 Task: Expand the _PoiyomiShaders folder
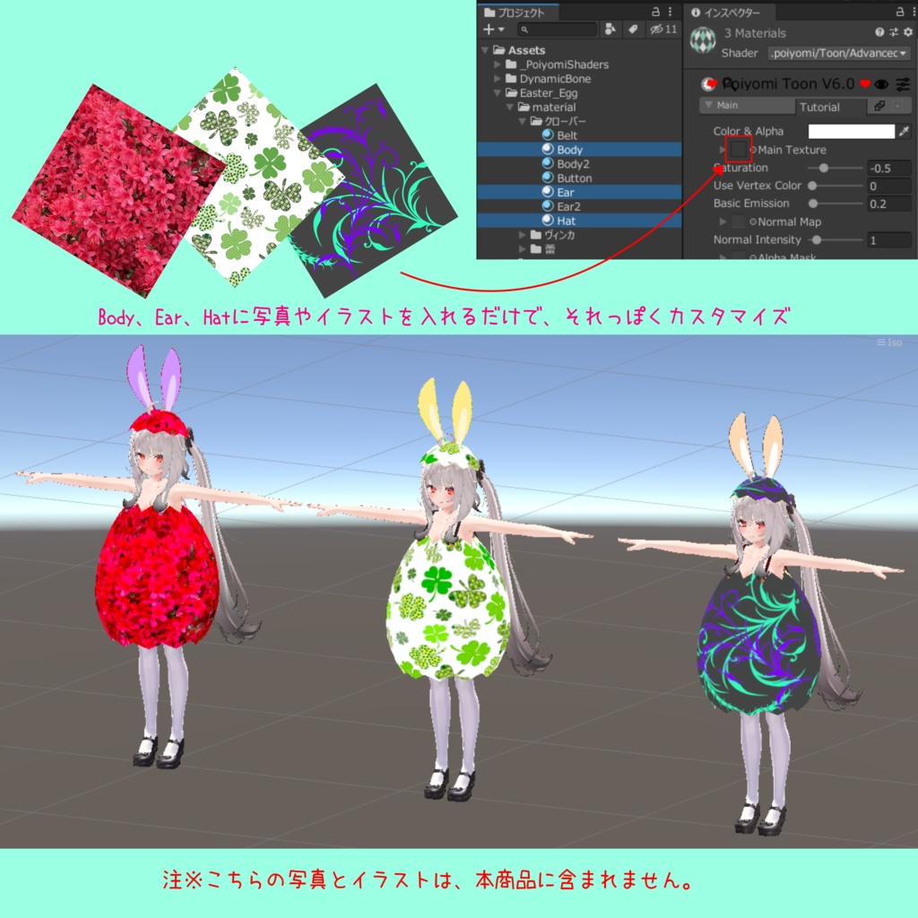click(497, 65)
